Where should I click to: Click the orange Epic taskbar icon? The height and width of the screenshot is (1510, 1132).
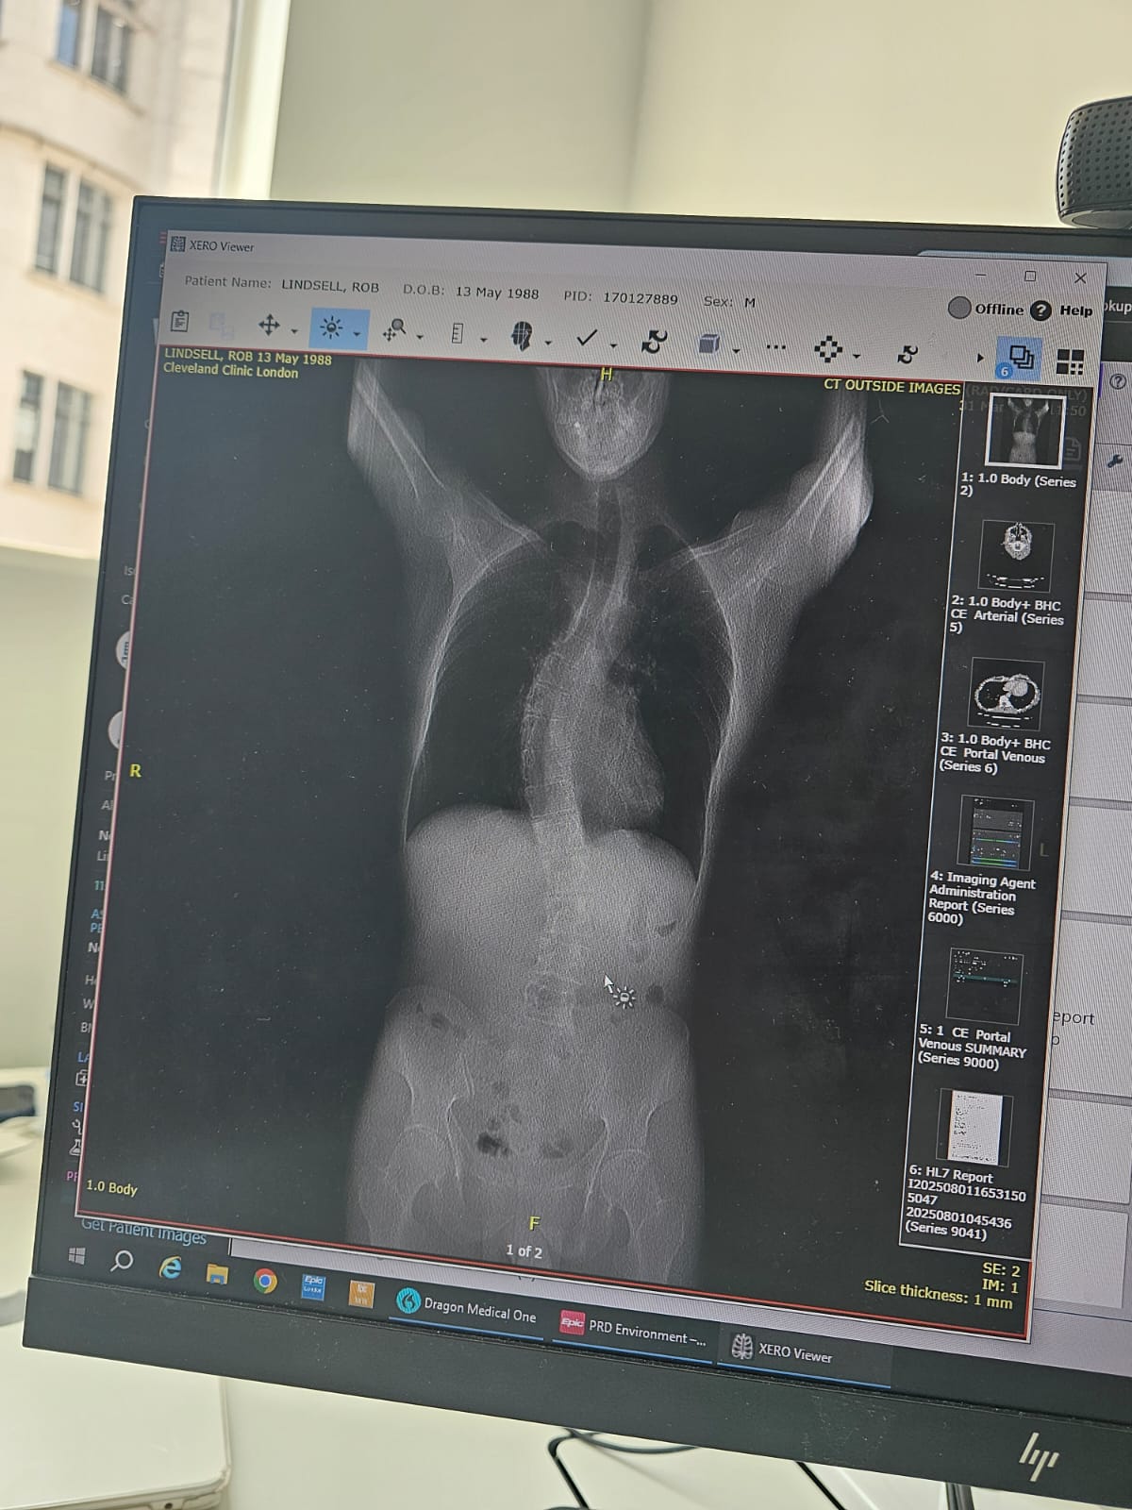pyautogui.click(x=360, y=1292)
